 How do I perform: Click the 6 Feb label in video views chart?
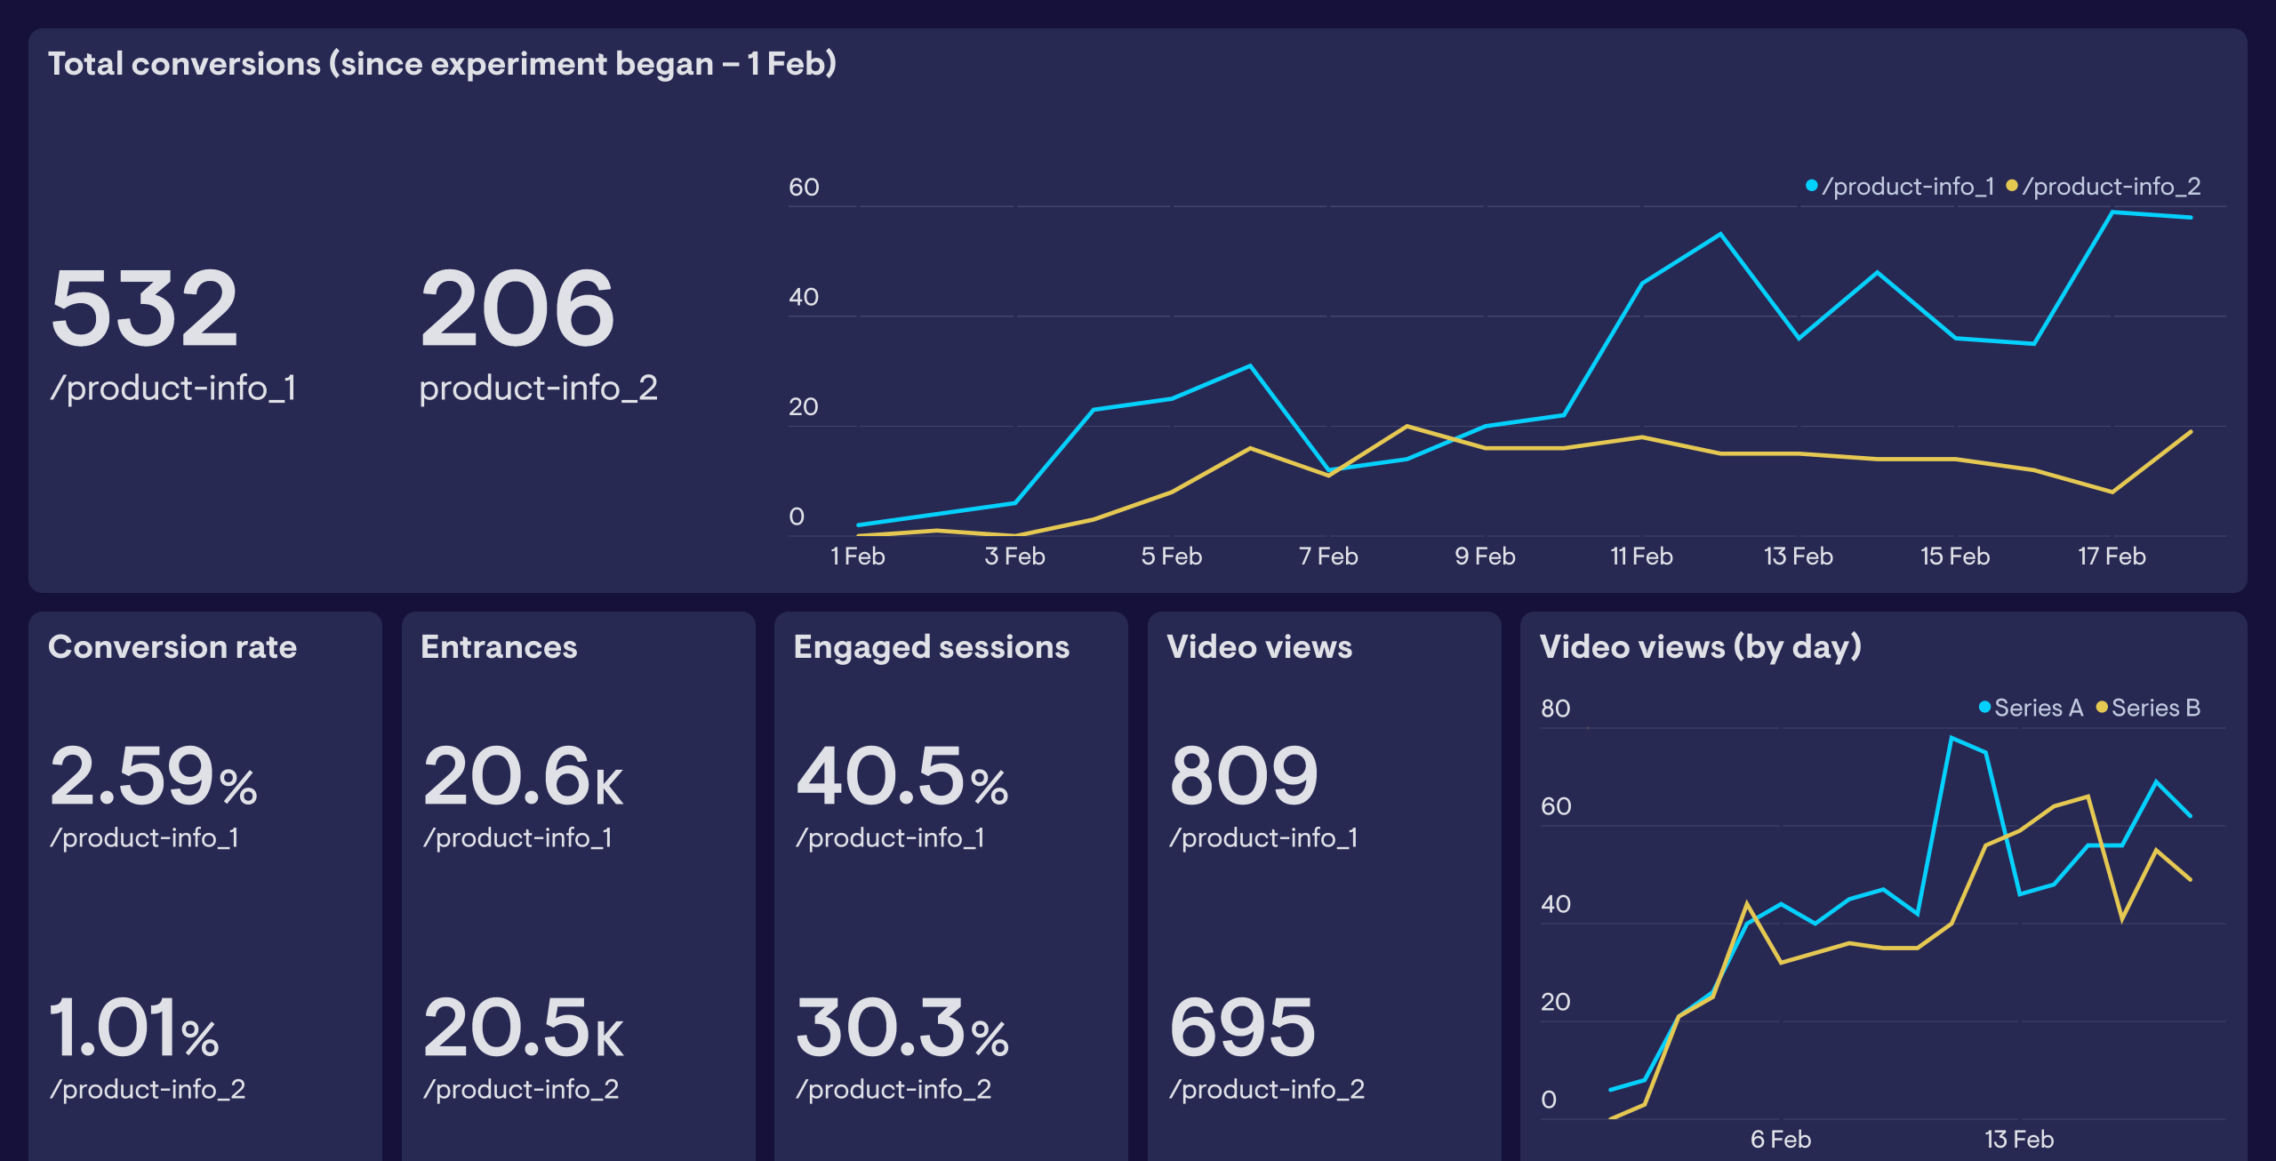[1781, 1140]
